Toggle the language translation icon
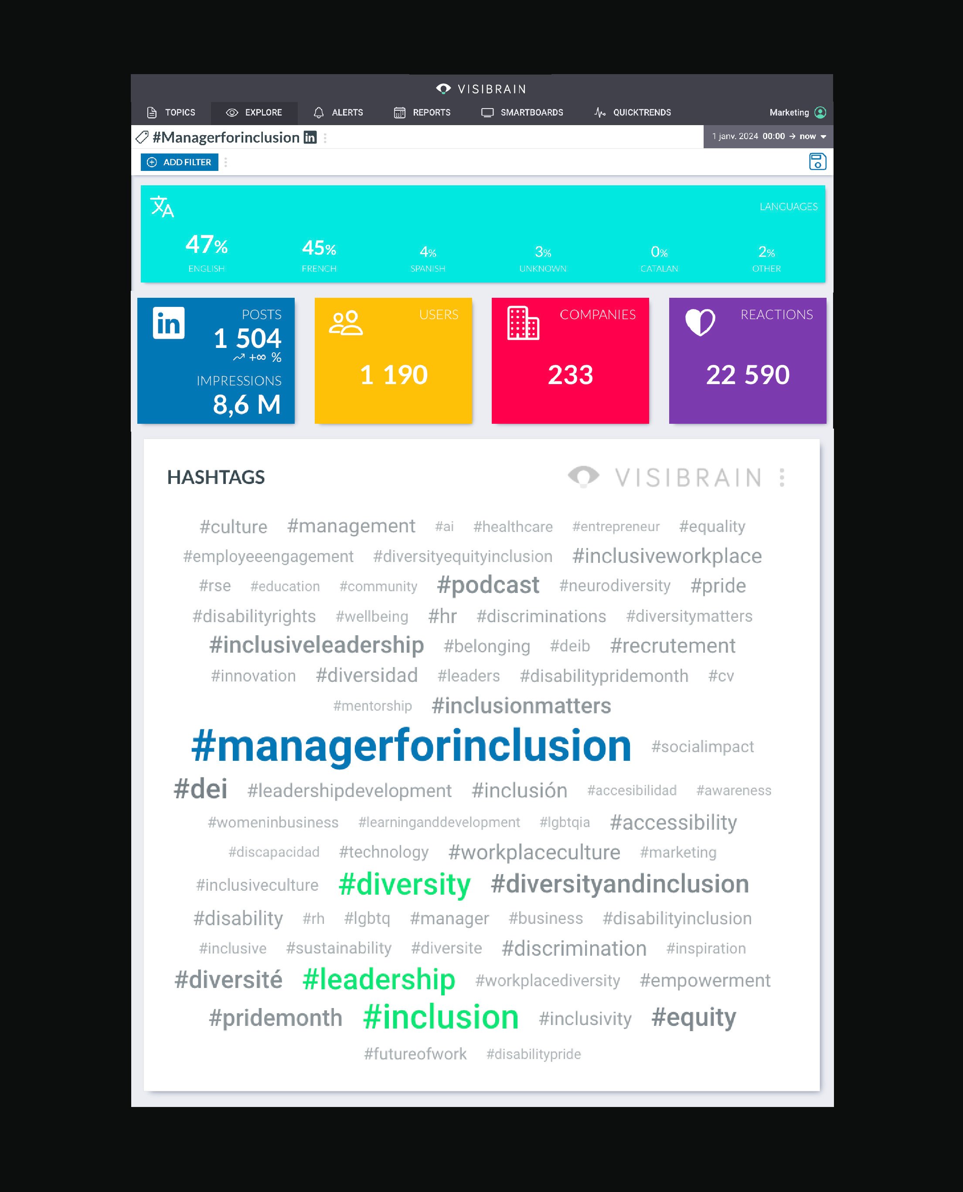The width and height of the screenshot is (963, 1192). point(163,208)
